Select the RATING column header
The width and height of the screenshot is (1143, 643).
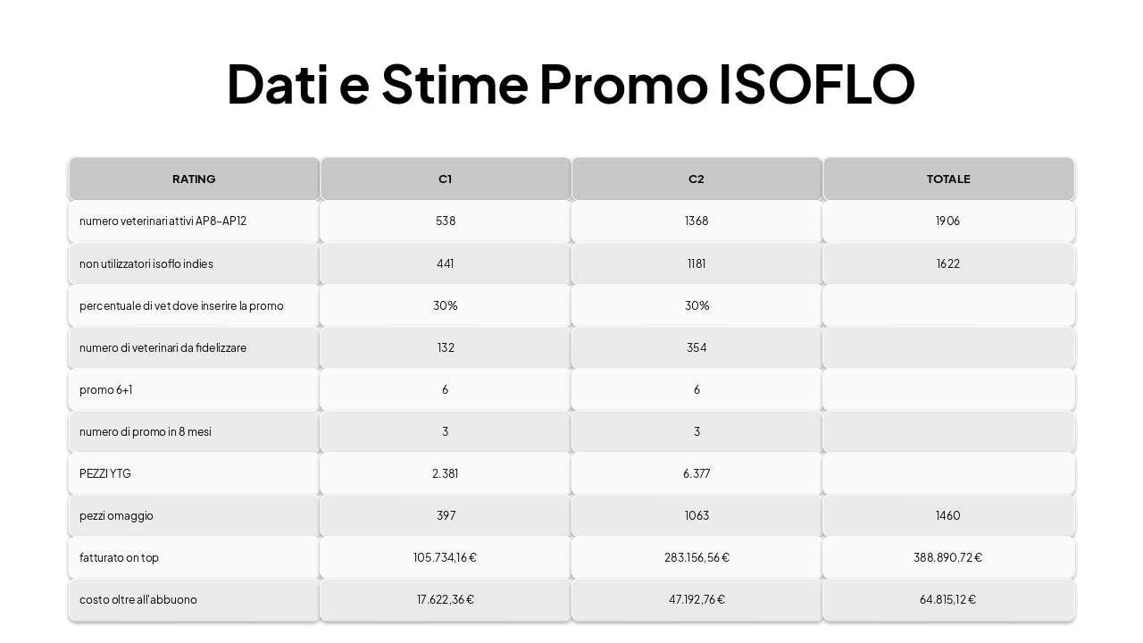tap(194, 179)
